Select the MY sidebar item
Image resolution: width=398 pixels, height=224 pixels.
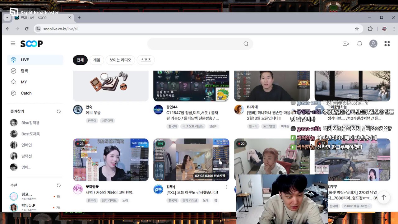coord(35,82)
